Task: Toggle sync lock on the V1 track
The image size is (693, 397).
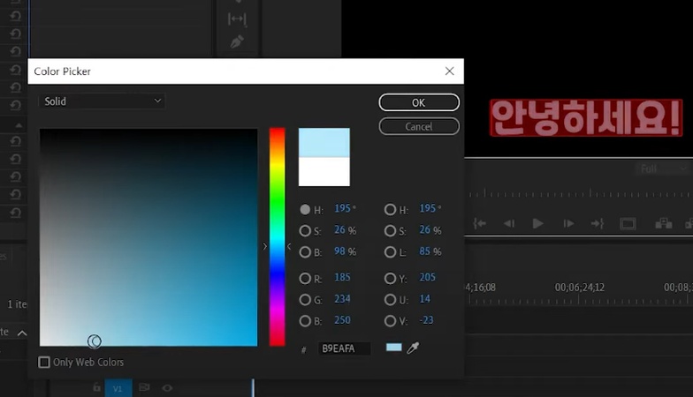Action: (144, 388)
